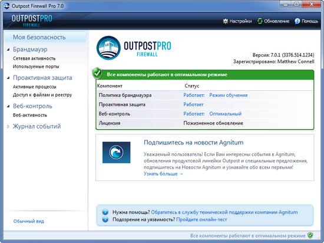Image resolution: width=324 pixels, height=243 pixels.
Task: Click the status bar message text
Action: pos(247,236)
